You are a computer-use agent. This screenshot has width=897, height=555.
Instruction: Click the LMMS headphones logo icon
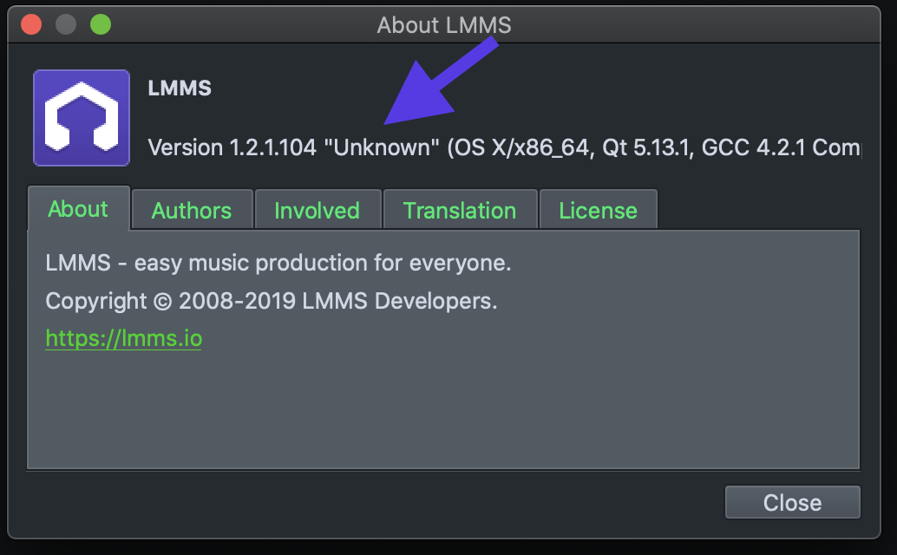81,117
